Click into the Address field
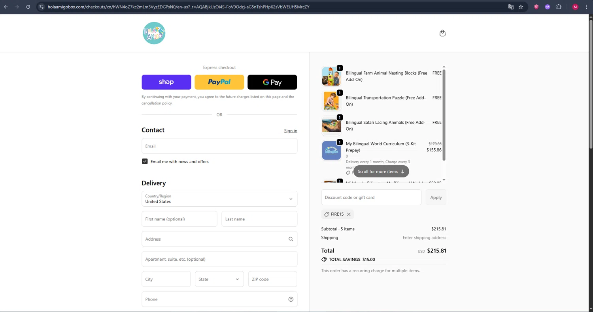The image size is (593, 312). [219, 239]
